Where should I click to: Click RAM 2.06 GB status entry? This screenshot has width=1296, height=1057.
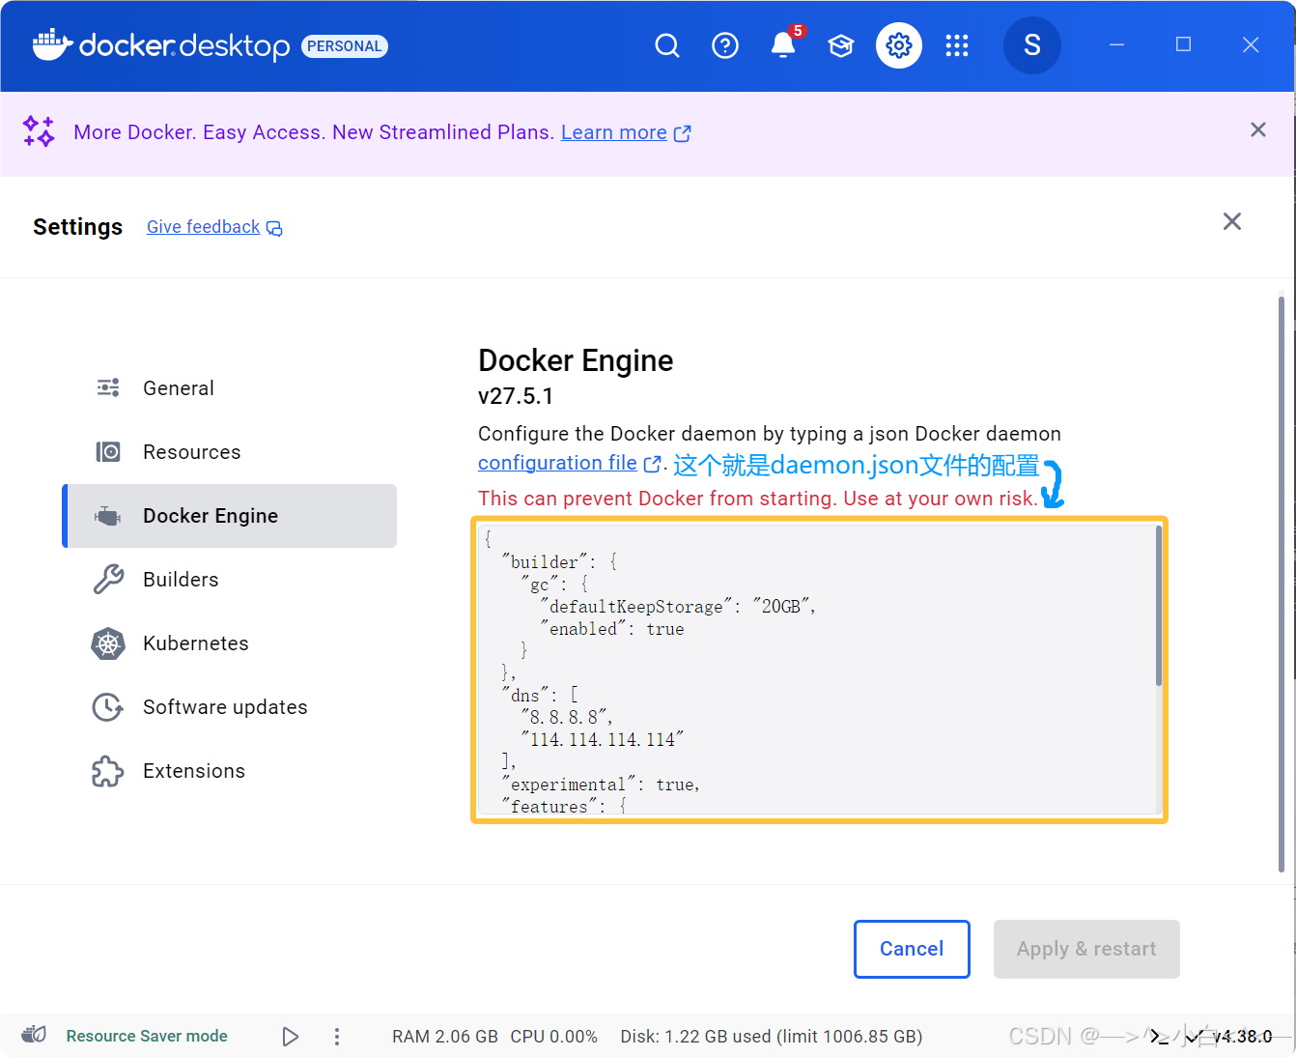[x=445, y=1037]
